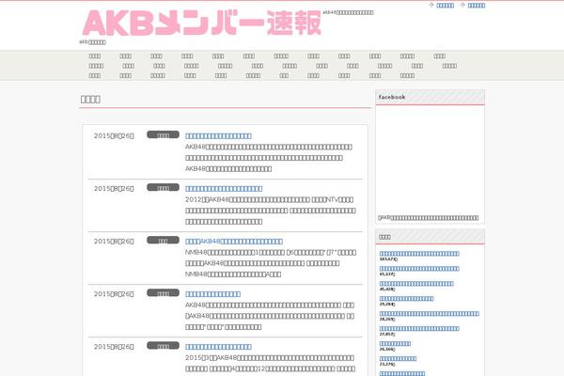This screenshot has height=376, width=564.
Task: Select the first item in the navigation menu
Action: point(95,56)
